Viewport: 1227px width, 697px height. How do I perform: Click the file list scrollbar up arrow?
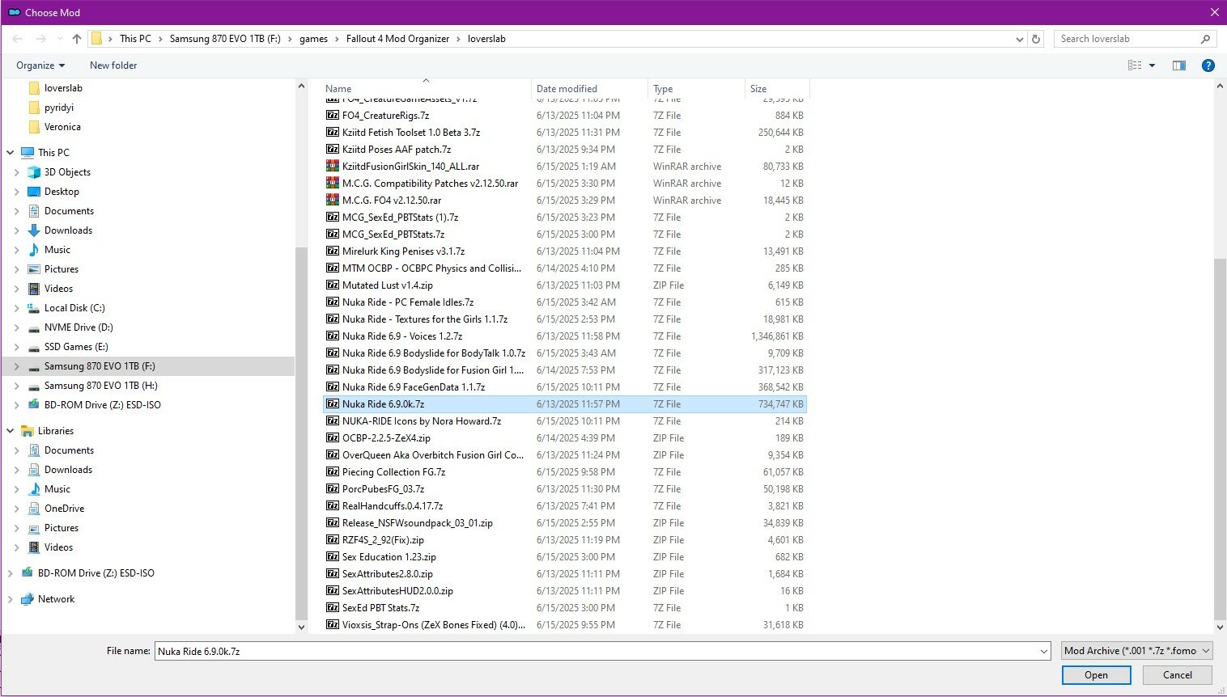pos(1220,86)
